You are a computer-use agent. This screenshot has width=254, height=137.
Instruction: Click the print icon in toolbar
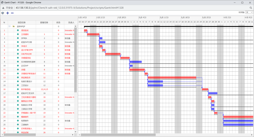(x=3, y=13)
